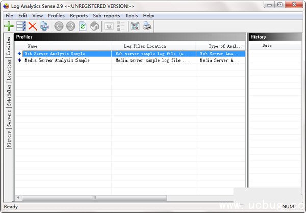This screenshot has width=306, height=213.
Task: Click the greyed list options icon
Action: point(120,26)
